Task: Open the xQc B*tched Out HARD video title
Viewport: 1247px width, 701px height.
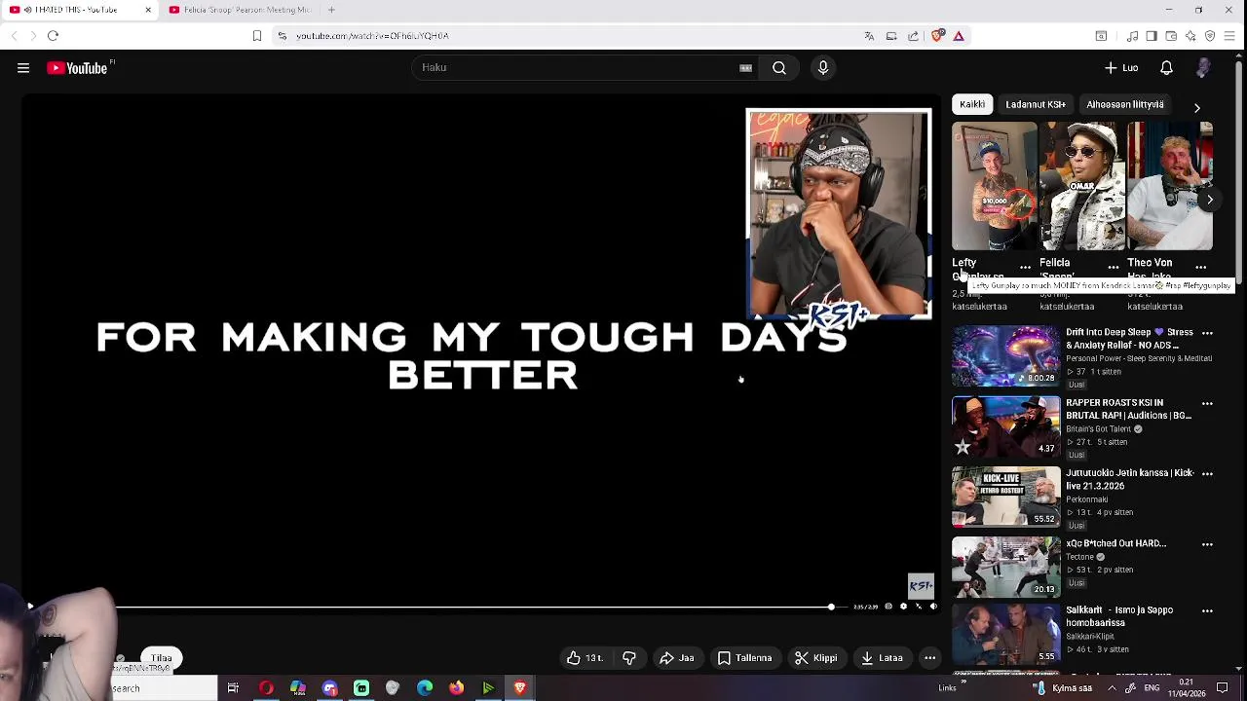Action: pyautogui.click(x=1115, y=543)
